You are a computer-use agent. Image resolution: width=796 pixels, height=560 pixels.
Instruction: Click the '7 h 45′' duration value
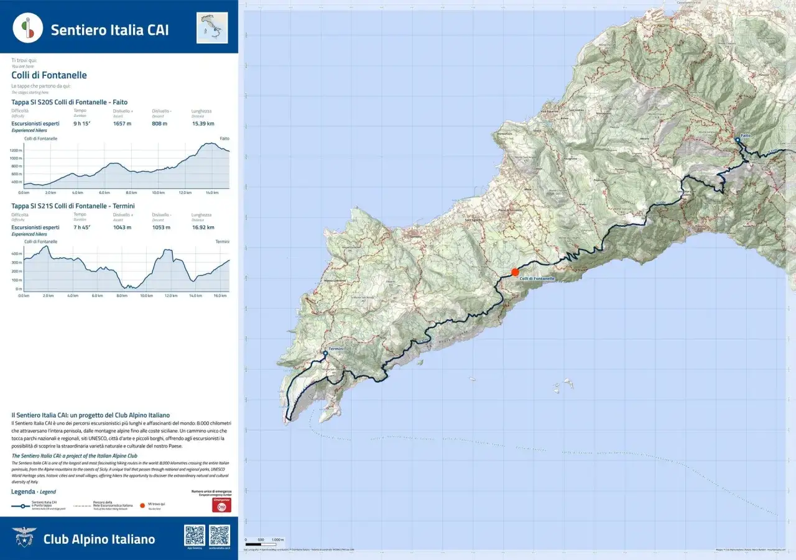[82, 227]
